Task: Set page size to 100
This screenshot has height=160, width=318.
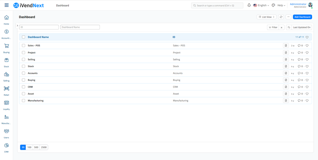Action: (29, 147)
